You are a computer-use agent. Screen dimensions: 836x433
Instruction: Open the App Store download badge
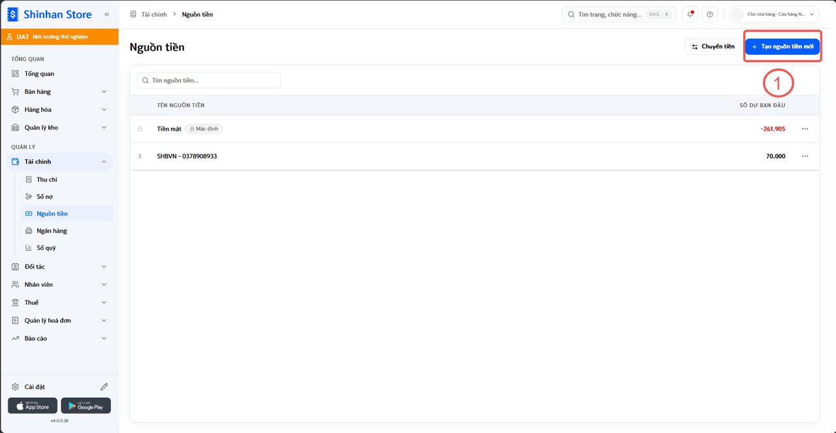(x=33, y=406)
